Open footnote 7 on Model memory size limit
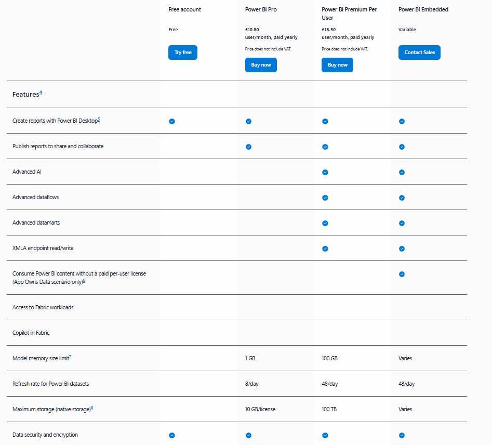 click(70, 357)
